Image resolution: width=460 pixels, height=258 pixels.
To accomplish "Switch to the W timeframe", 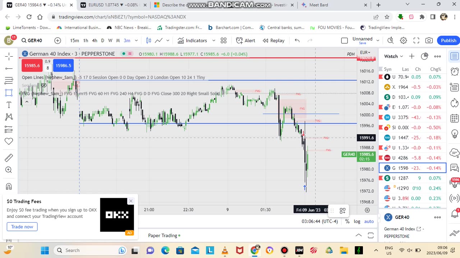I will 110,40.
